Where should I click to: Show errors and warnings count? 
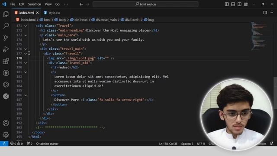tap(16, 143)
